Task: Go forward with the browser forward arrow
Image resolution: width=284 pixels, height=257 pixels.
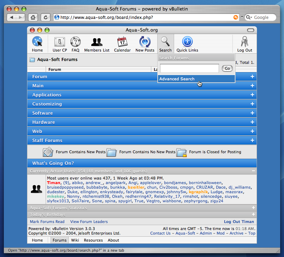Action: (20, 18)
